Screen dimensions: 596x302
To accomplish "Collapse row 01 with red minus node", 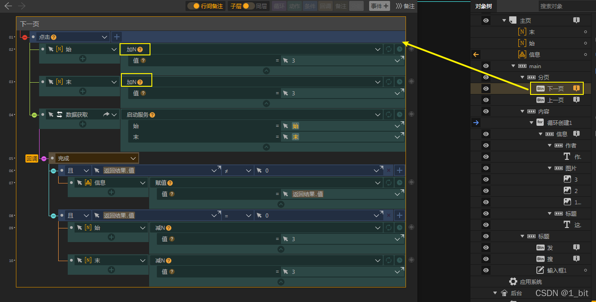I will tap(25, 37).
